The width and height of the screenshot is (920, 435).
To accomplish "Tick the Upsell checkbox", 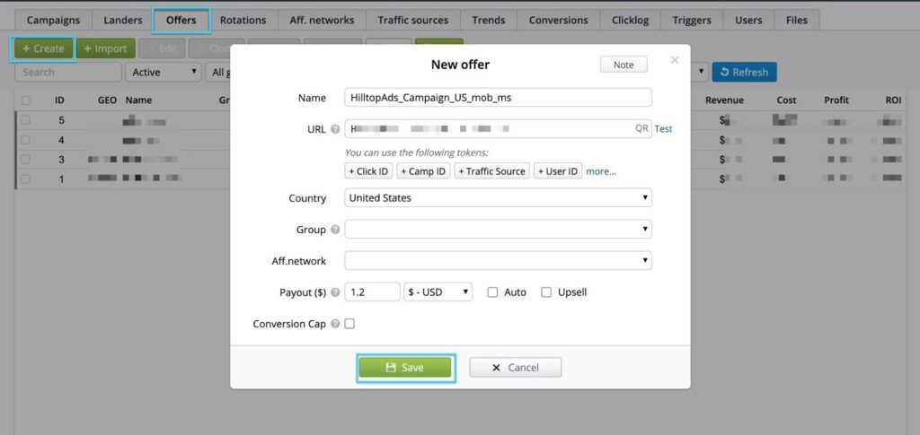I will point(546,292).
